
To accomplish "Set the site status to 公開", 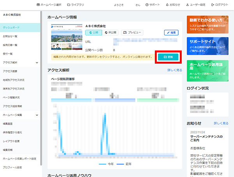I will 93,33.
